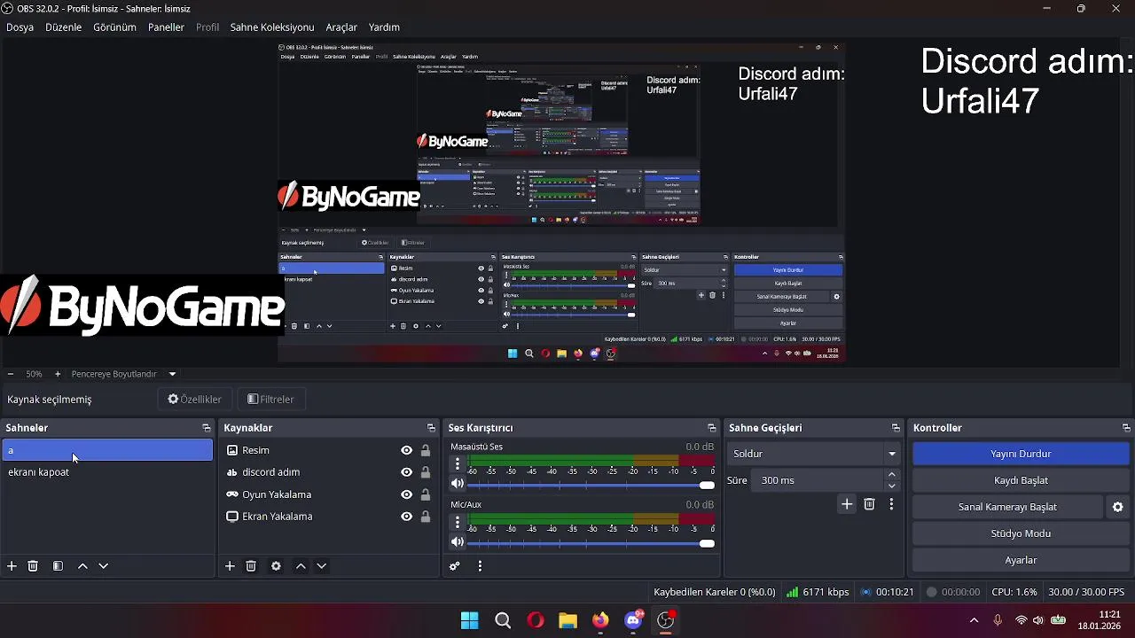Unlock the Ekran Yakalama source
Image resolution: width=1135 pixels, height=638 pixels.
click(426, 517)
